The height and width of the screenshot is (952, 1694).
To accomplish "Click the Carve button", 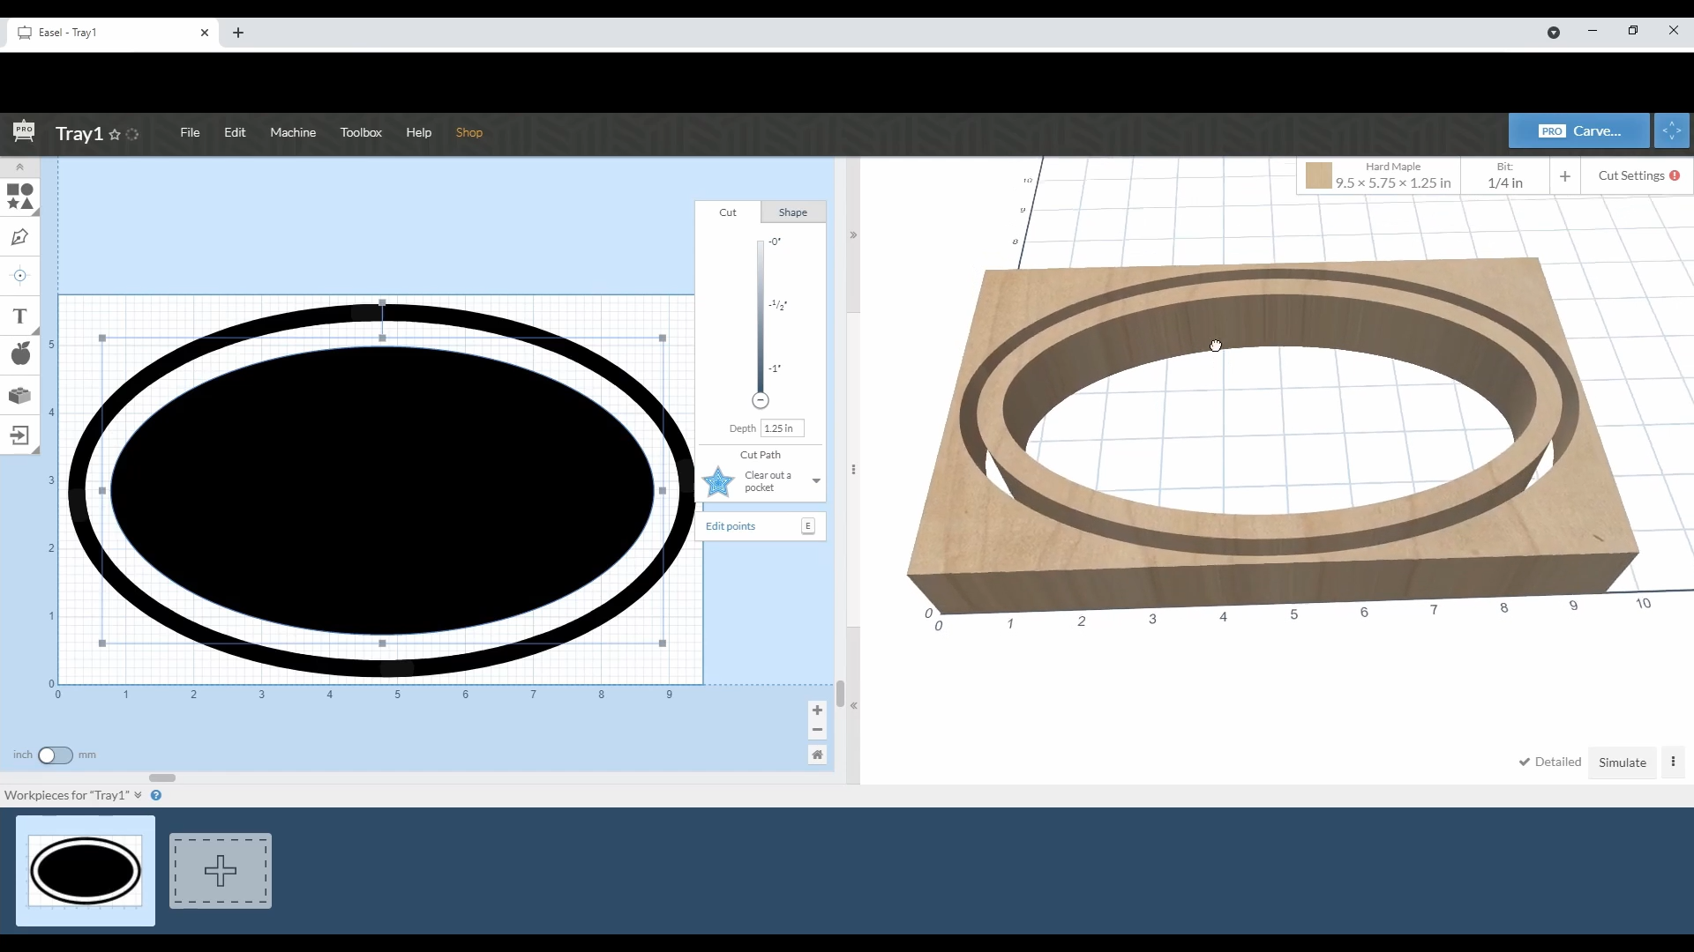I will pos(1580,130).
